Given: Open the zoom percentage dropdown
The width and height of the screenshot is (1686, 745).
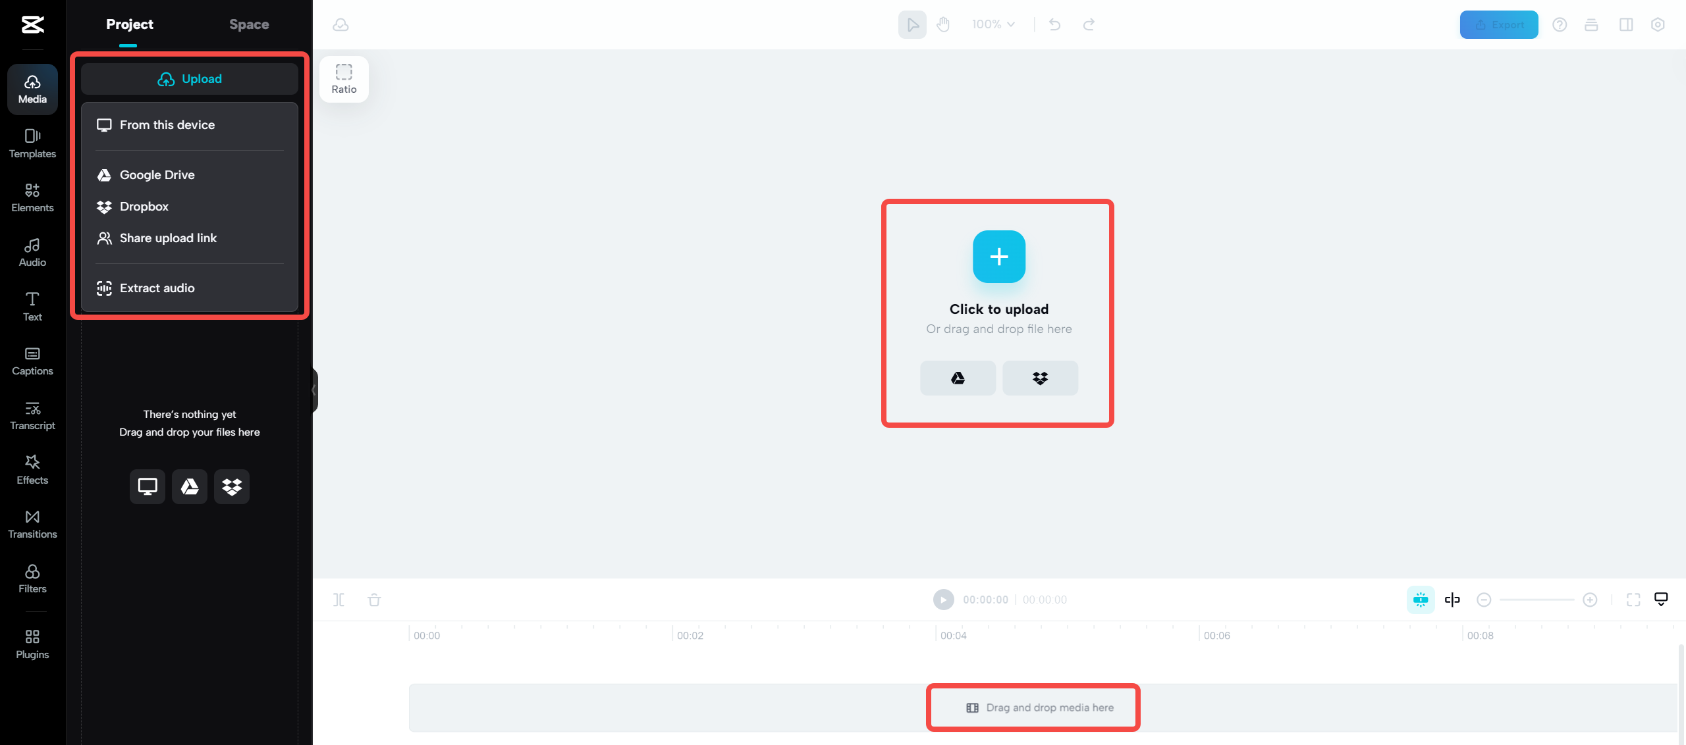Looking at the screenshot, I should 993,24.
